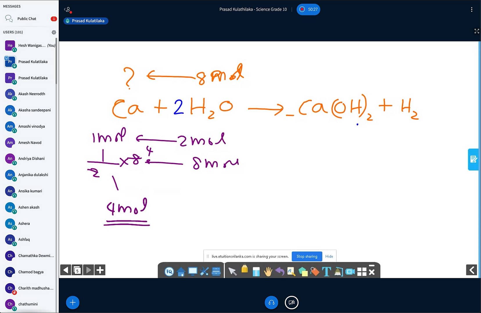Screen dimensions: 481x313
Task: Open users list settings gear
Action: [54, 32]
